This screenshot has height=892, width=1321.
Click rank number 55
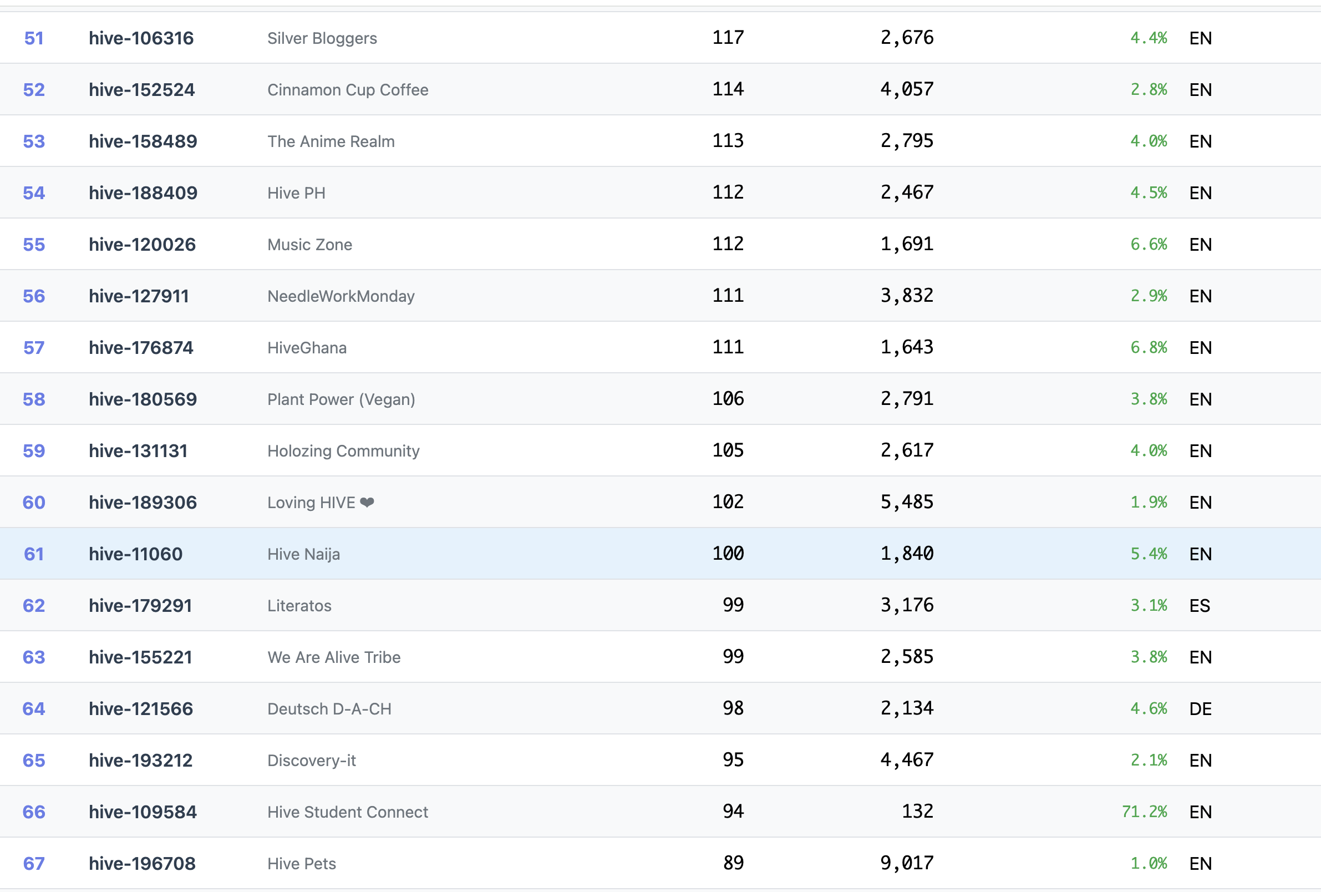click(x=33, y=245)
